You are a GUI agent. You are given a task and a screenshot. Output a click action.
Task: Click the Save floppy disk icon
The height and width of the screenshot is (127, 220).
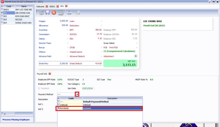[47, 13]
